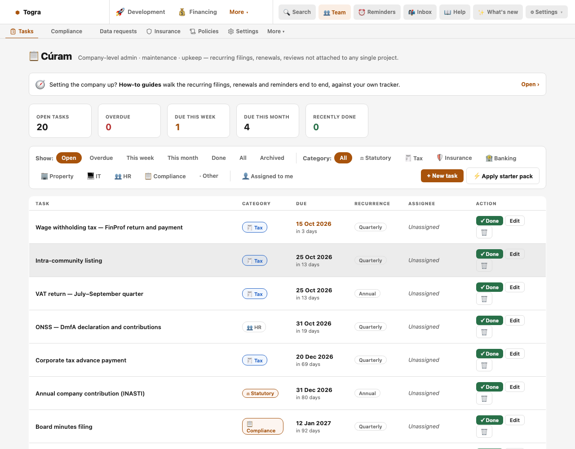
Task: Trash the ONSS DmfA declaration task
Action: click(484, 332)
